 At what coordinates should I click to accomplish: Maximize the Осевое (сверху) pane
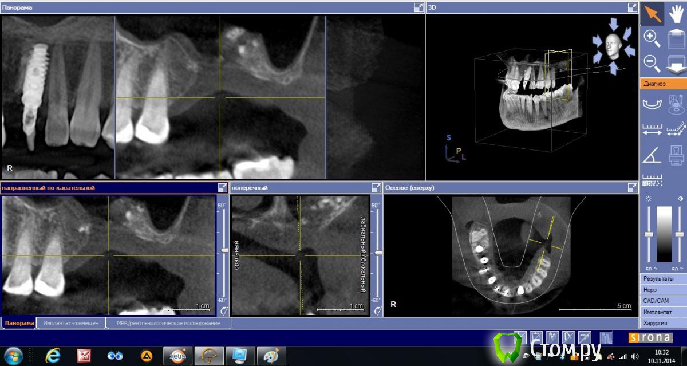tap(632, 188)
